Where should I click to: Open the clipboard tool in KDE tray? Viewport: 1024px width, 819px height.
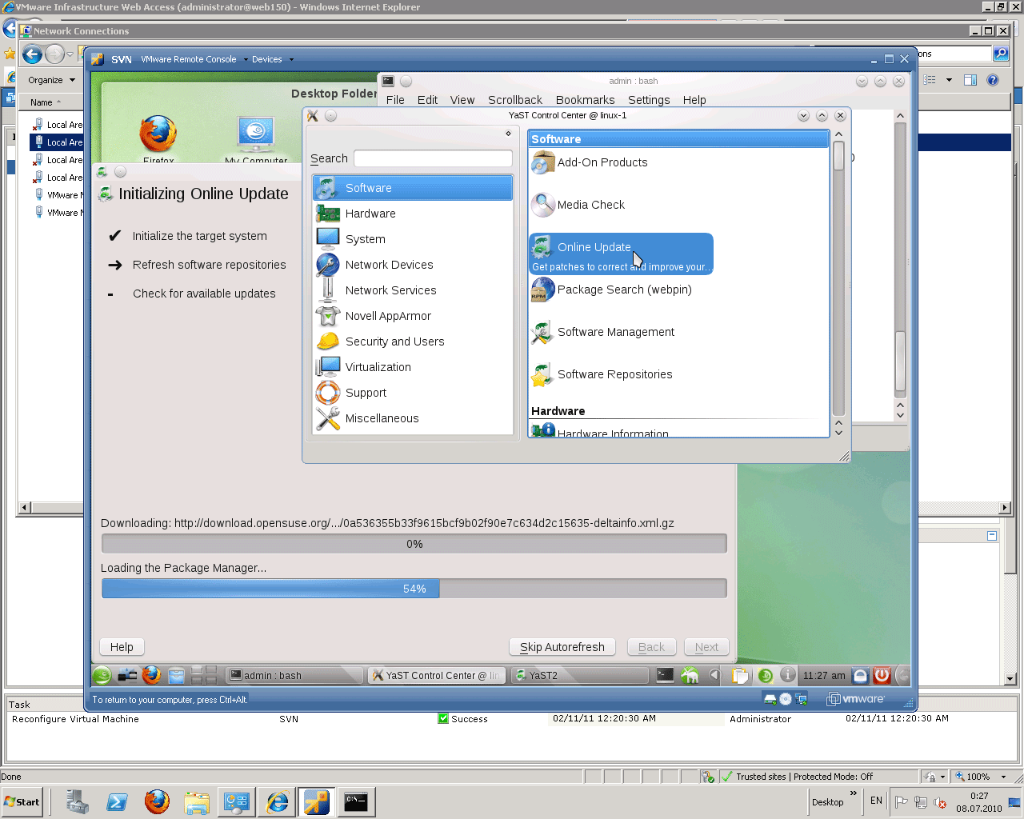click(x=741, y=676)
